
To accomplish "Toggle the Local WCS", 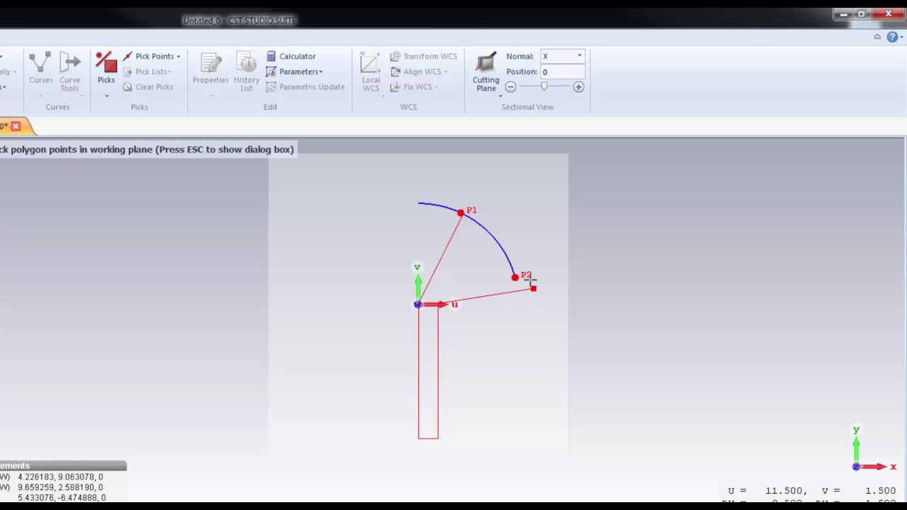I will (371, 71).
